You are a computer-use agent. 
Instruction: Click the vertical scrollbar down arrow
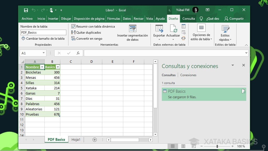pos(155,134)
